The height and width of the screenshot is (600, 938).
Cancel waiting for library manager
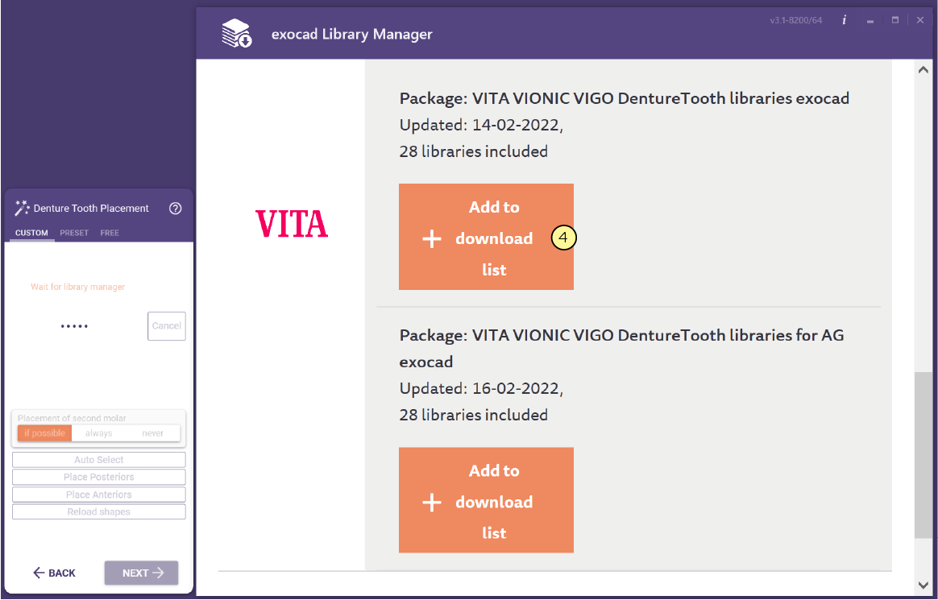click(166, 325)
